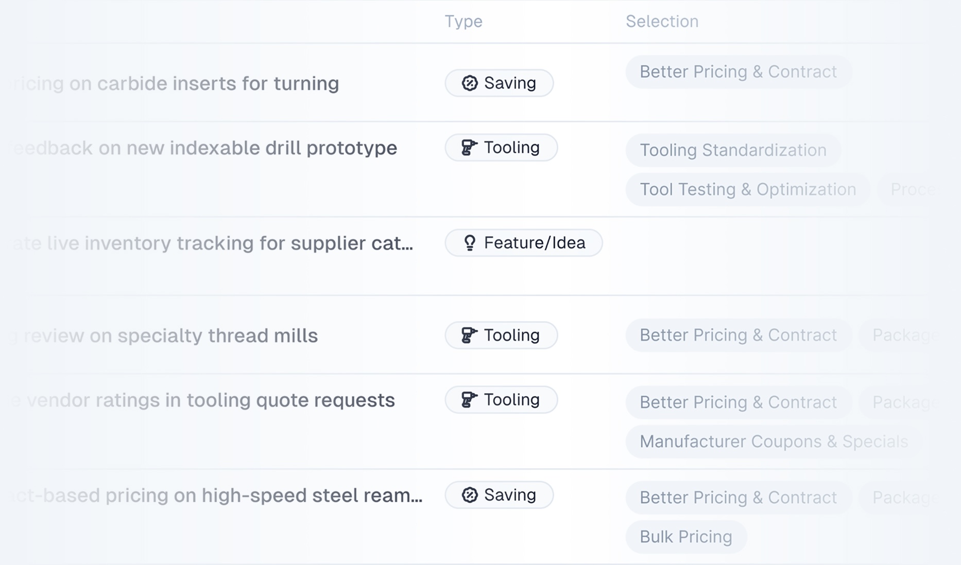Image resolution: width=961 pixels, height=565 pixels.
Task: Select the Manufacturer Coupons & Specials tag
Action: tap(774, 442)
